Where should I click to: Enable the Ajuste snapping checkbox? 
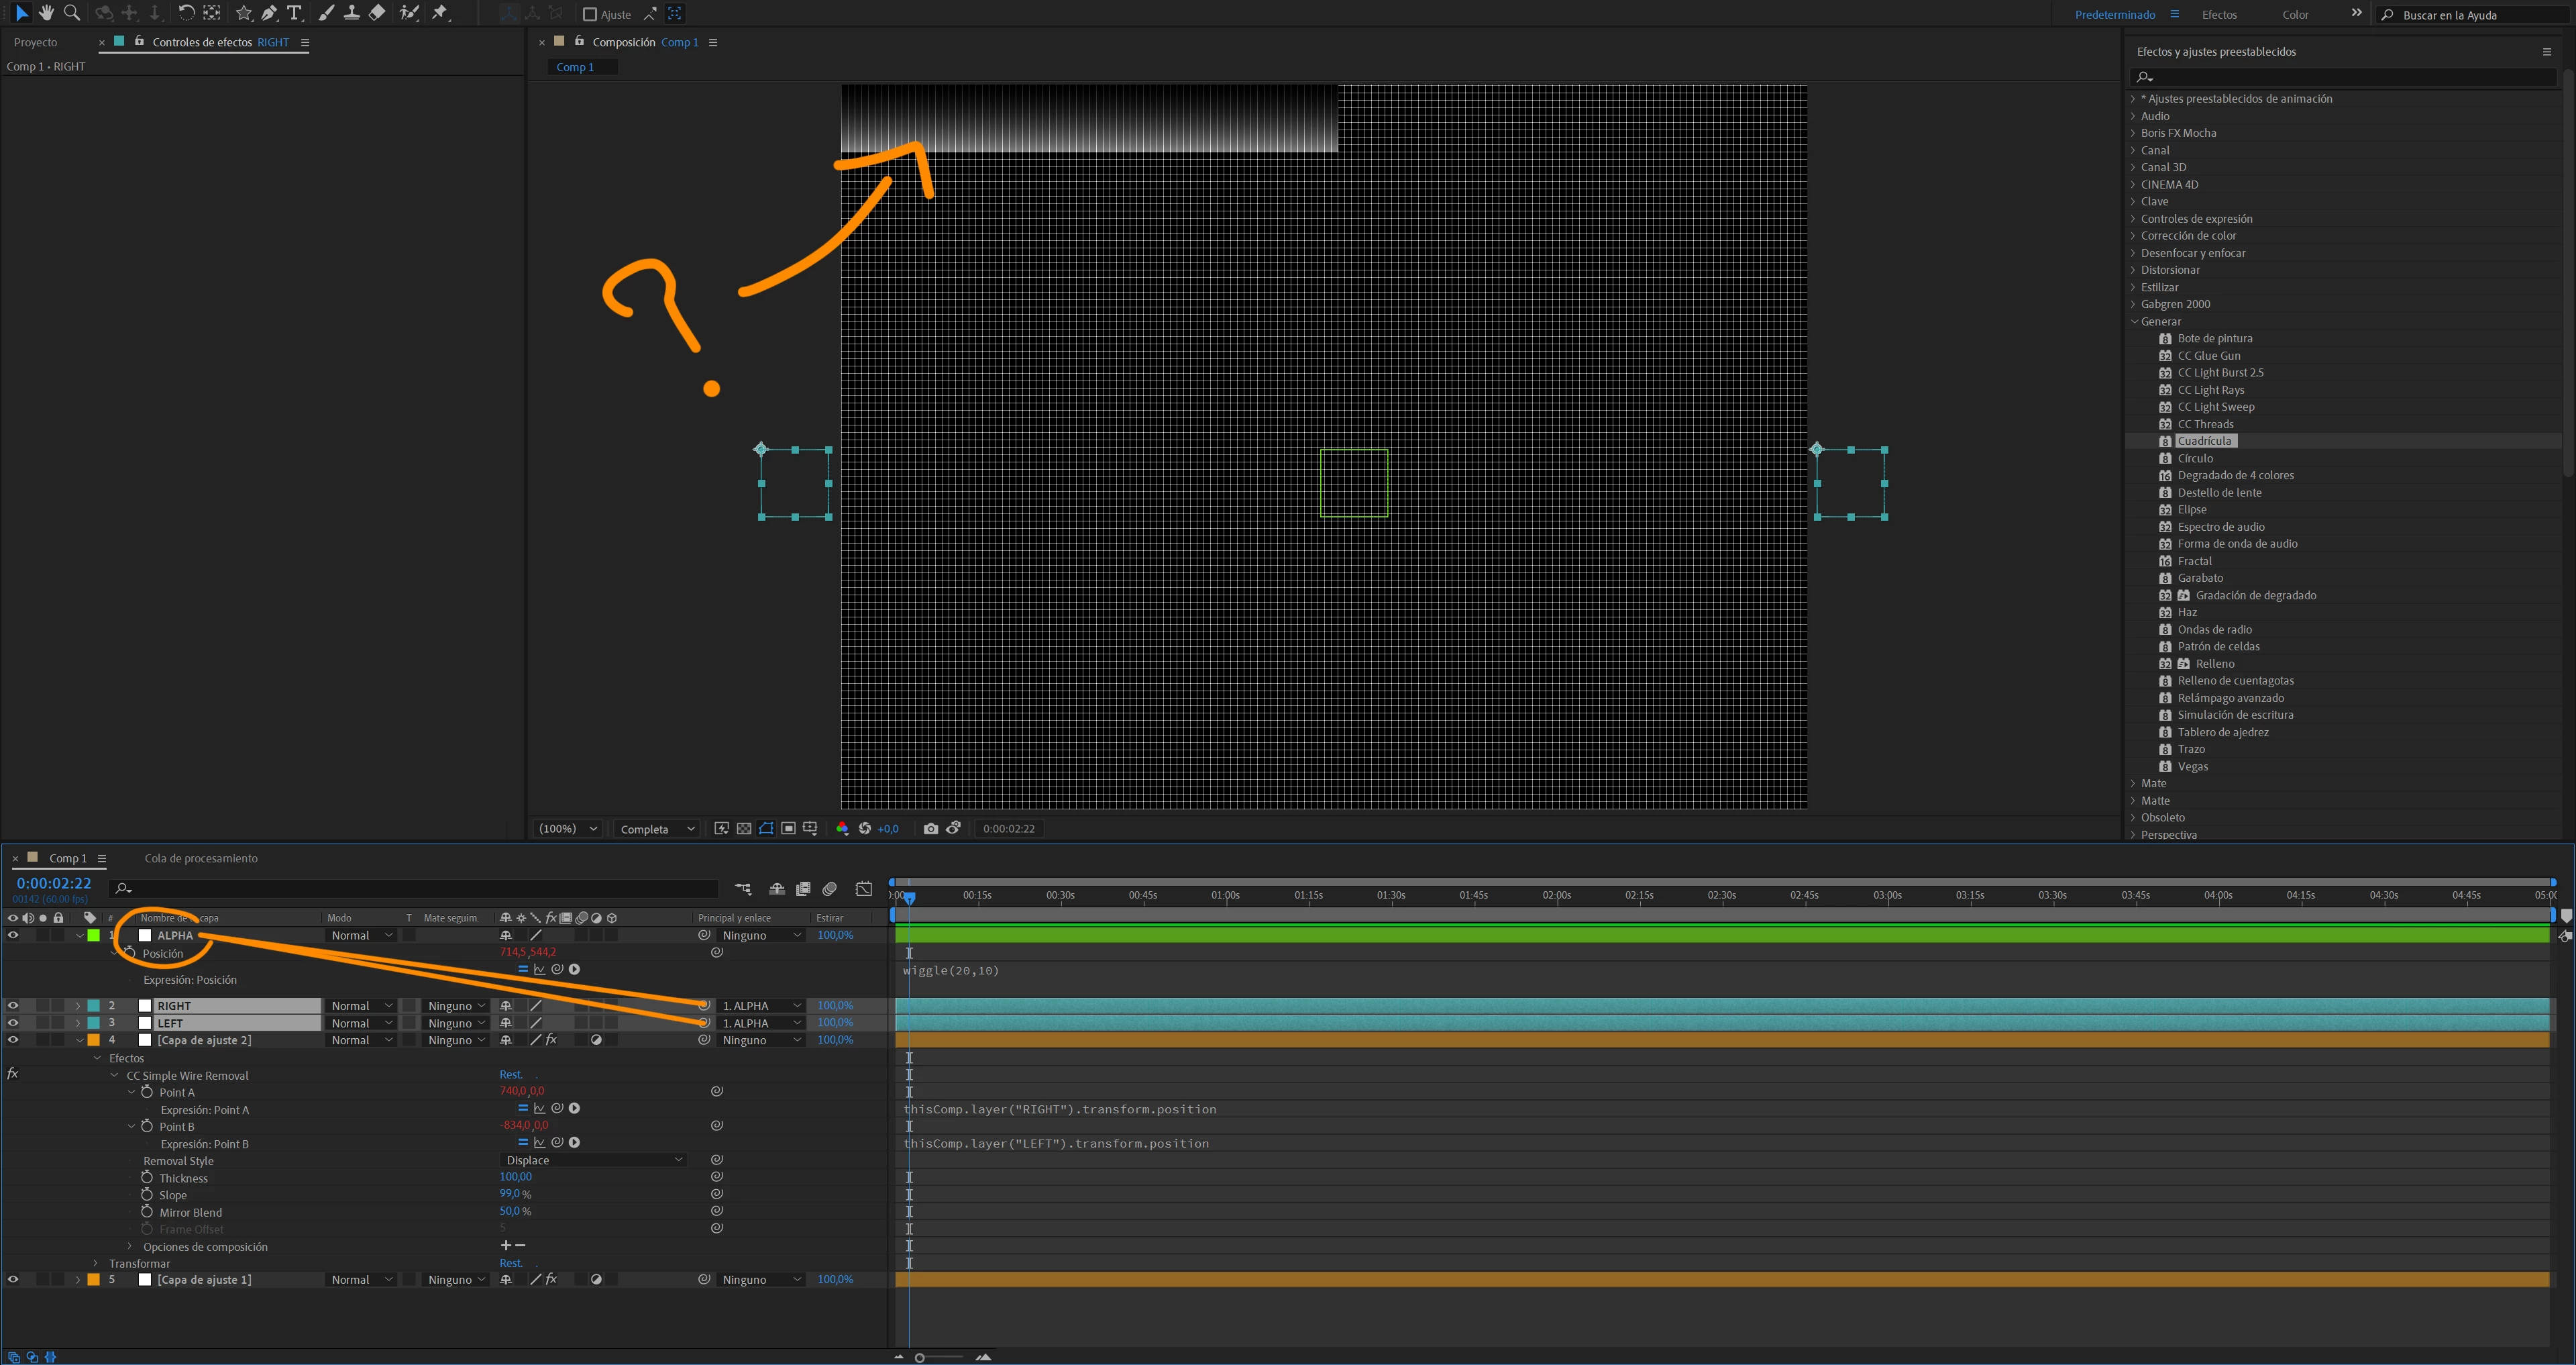click(x=590, y=14)
